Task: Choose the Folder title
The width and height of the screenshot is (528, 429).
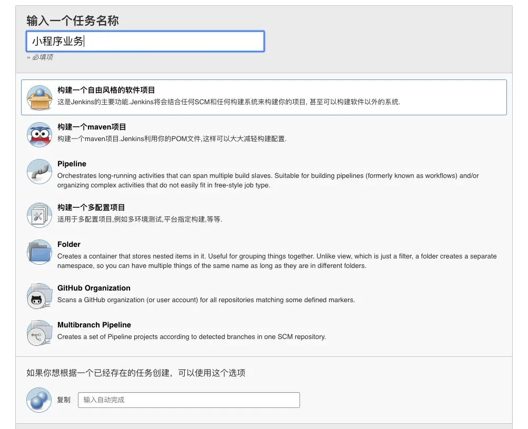Action: click(x=68, y=244)
